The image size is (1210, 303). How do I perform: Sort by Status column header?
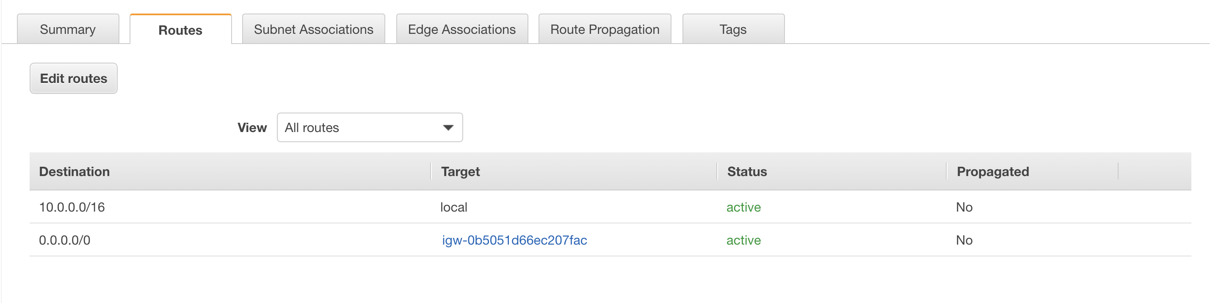click(x=747, y=171)
